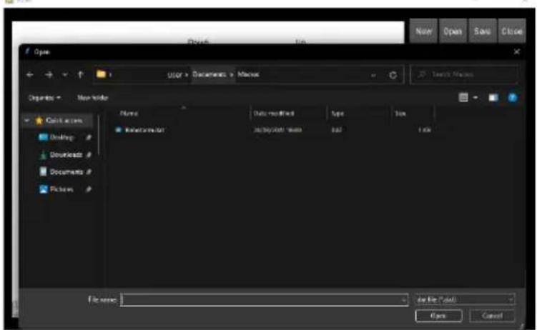The width and height of the screenshot is (537, 330).
Task: Collapse the Quick access tree
Action: (27, 120)
